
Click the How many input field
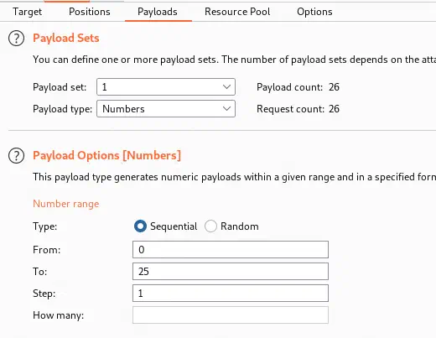(x=231, y=315)
